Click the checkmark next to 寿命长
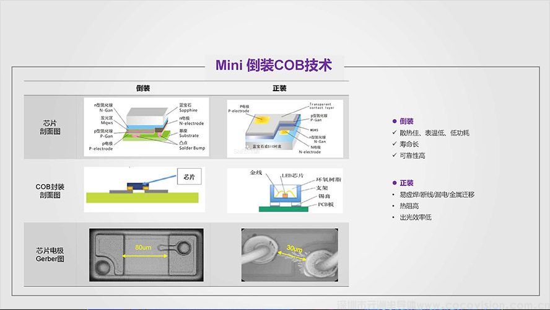The image size is (550, 310). click(x=395, y=144)
